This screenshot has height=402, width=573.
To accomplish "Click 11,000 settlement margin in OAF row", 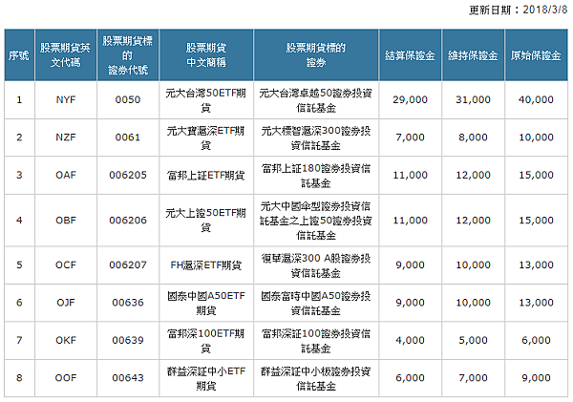I will [410, 175].
